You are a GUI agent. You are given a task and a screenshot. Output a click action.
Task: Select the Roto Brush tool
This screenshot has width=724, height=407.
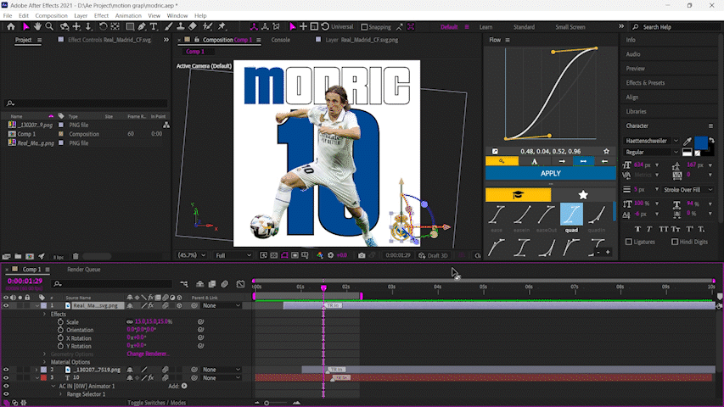[x=207, y=27]
